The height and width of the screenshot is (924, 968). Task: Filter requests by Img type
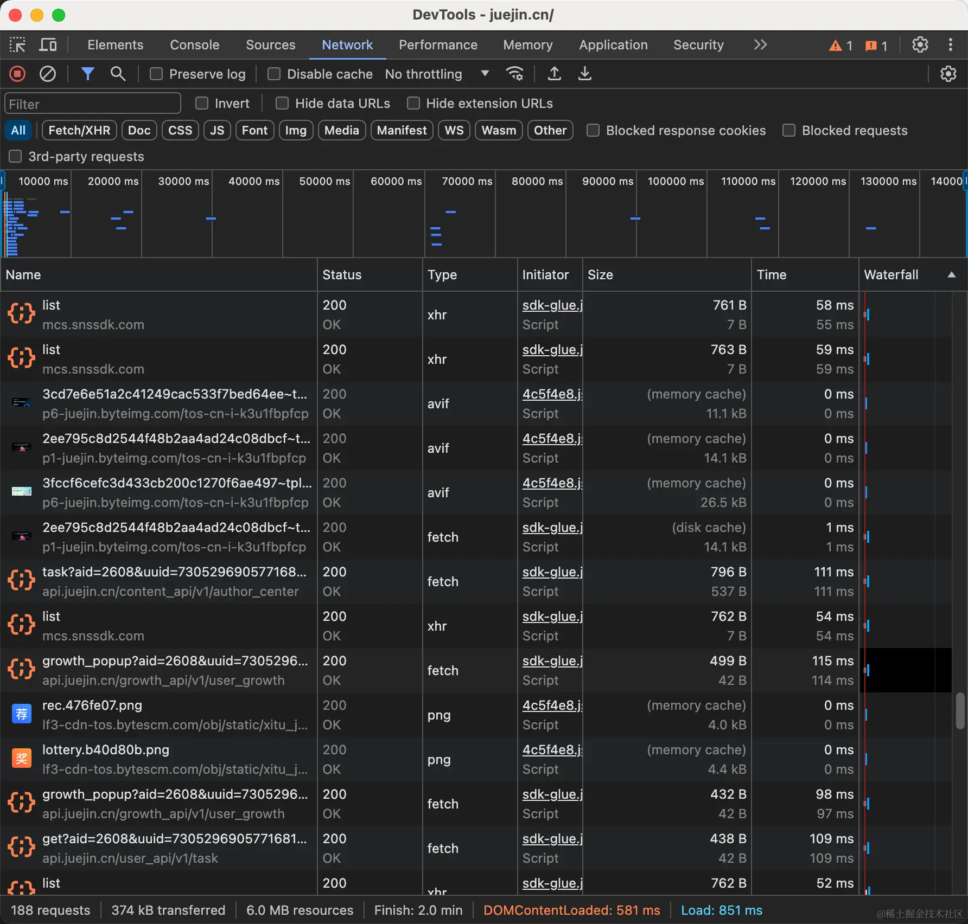pyautogui.click(x=296, y=130)
